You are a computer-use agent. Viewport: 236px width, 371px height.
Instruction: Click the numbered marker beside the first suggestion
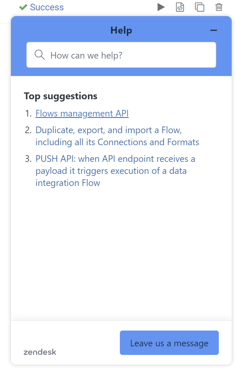click(28, 113)
